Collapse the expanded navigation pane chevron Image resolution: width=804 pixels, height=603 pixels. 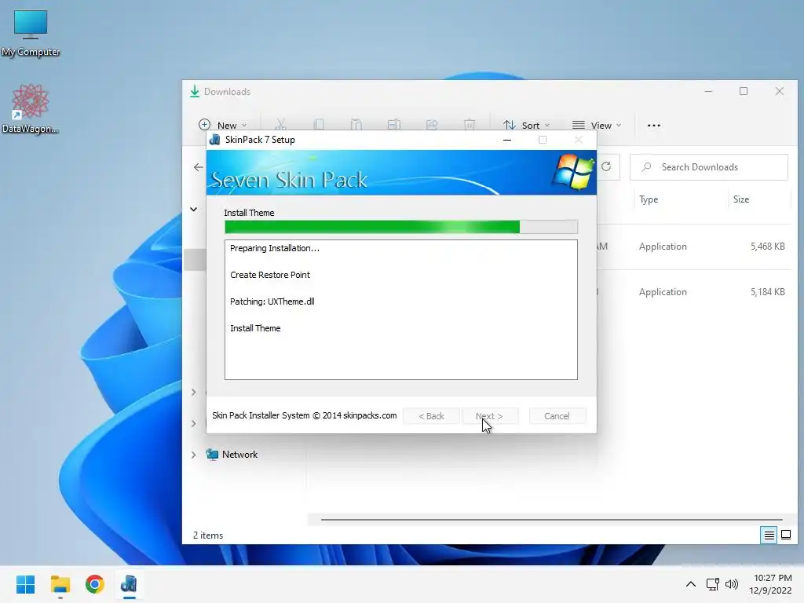193,209
